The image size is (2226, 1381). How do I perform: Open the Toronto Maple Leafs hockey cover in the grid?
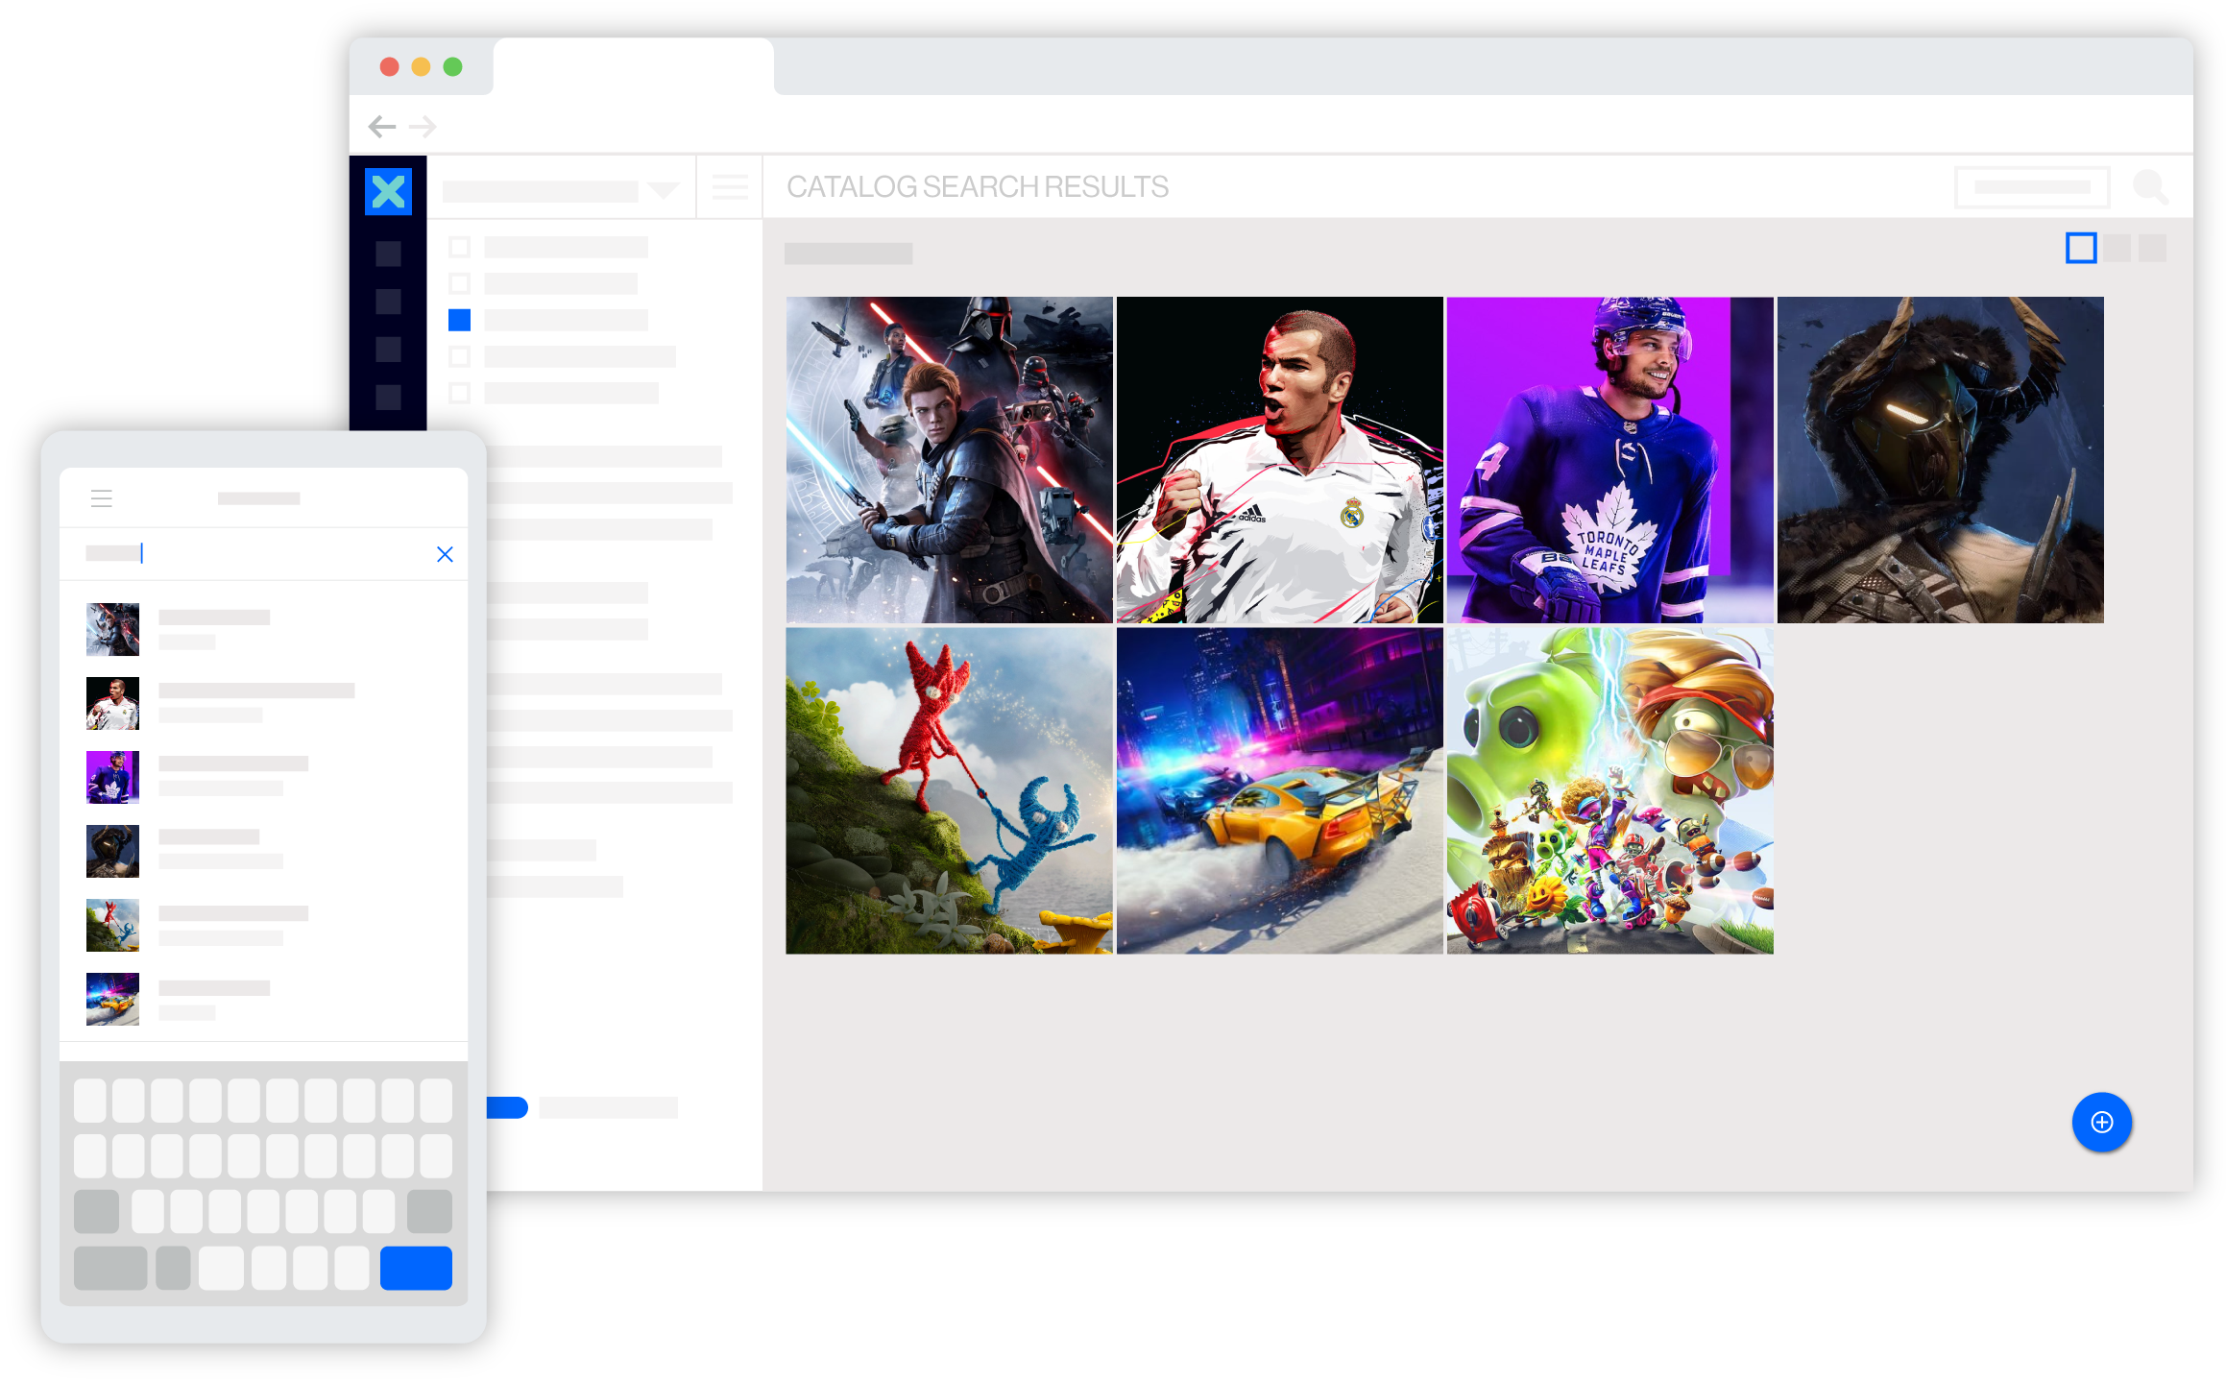click(1609, 459)
